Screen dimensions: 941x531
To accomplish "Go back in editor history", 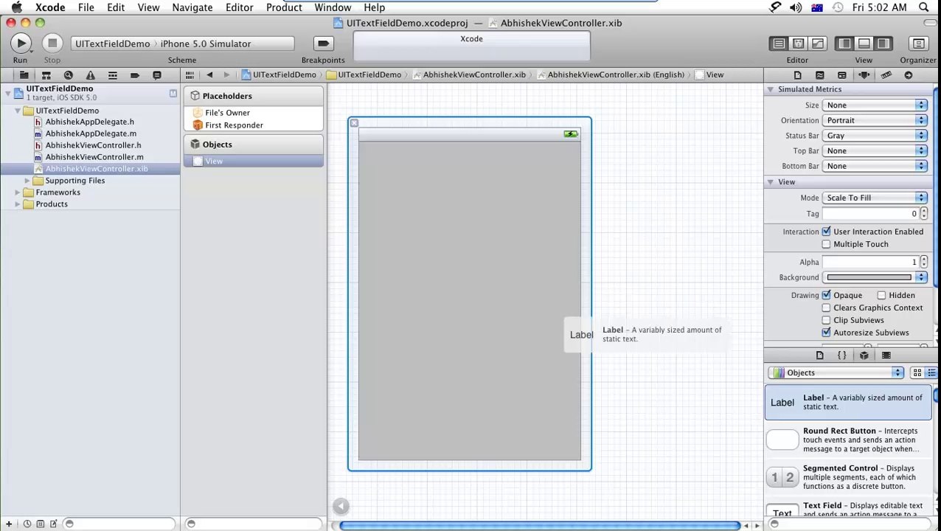I will [x=209, y=74].
